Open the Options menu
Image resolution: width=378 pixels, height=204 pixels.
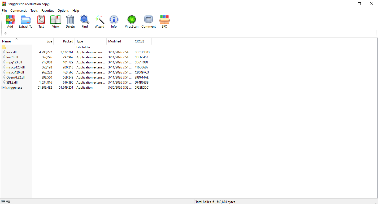click(x=63, y=11)
